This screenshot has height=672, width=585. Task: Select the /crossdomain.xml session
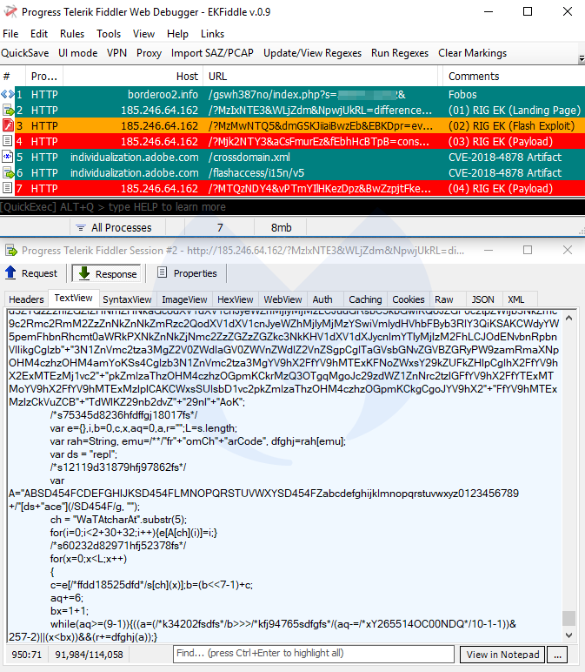292,157
